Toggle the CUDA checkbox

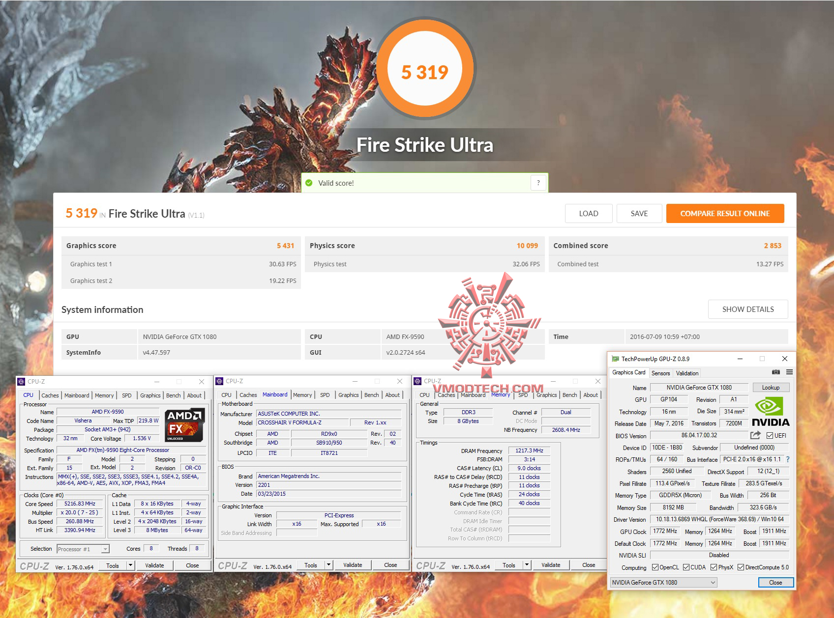point(686,567)
